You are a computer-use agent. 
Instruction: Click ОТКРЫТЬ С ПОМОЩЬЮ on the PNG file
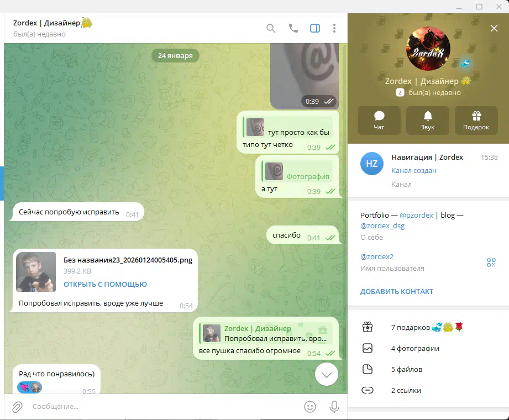coord(105,284)
